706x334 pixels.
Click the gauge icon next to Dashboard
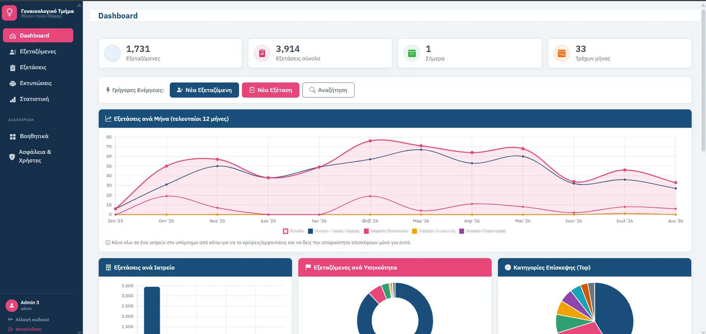pos(13,36)
